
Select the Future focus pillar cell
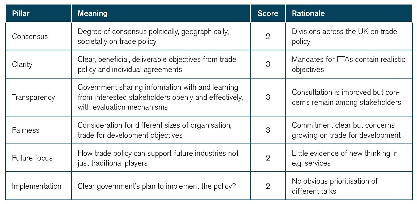pos(32,158)
